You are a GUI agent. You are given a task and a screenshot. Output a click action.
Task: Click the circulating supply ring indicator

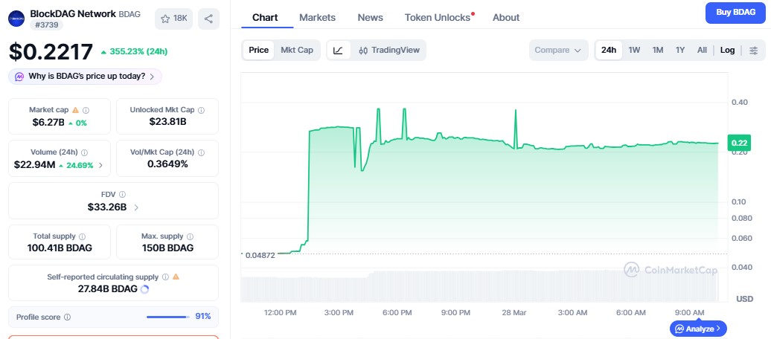(x=144, y=289)
